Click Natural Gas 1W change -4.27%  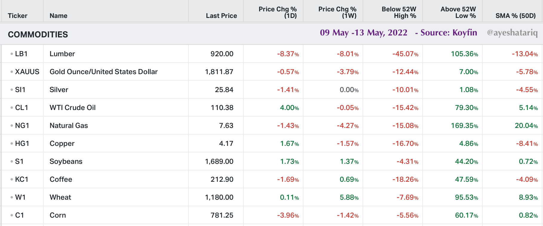point(348,126)
